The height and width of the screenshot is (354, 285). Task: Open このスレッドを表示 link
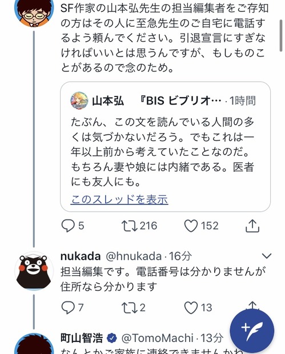[x=119, y=200]
